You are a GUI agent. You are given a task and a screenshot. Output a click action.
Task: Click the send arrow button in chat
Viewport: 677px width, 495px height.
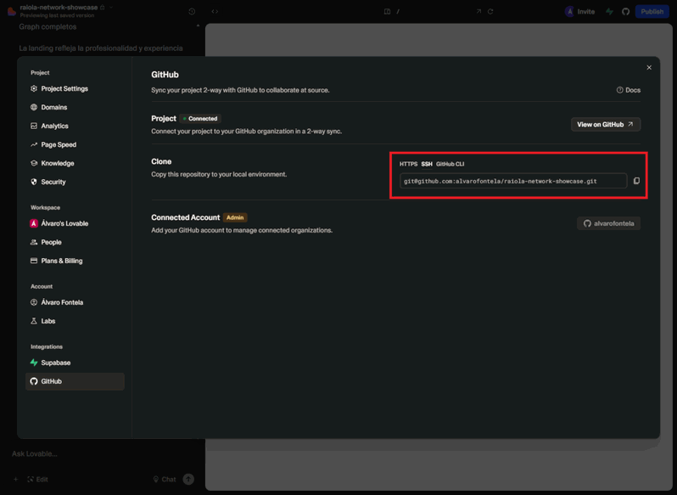(188, 479)
